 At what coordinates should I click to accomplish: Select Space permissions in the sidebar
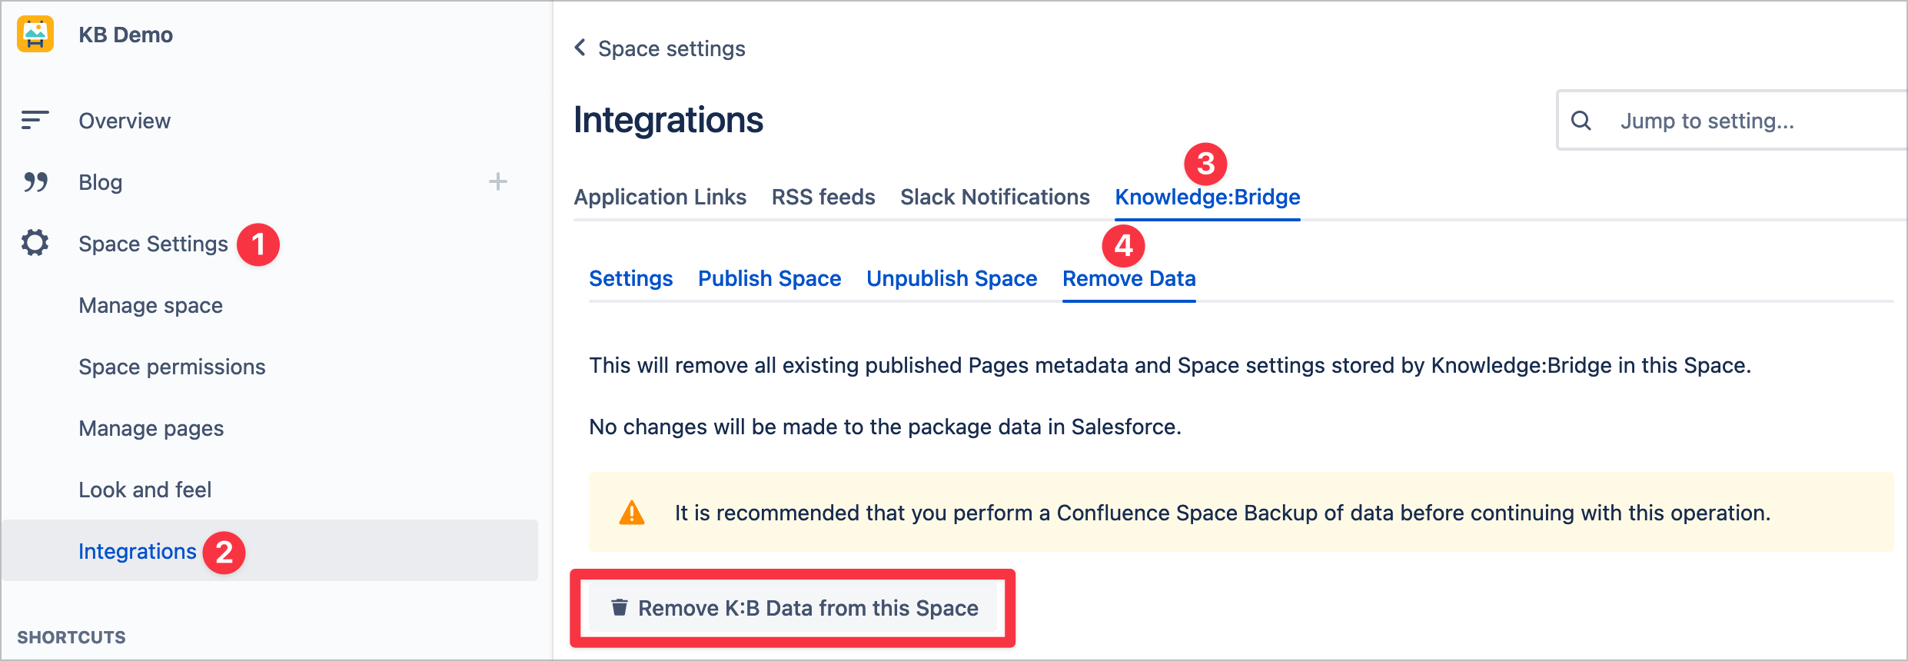[172, 367]
